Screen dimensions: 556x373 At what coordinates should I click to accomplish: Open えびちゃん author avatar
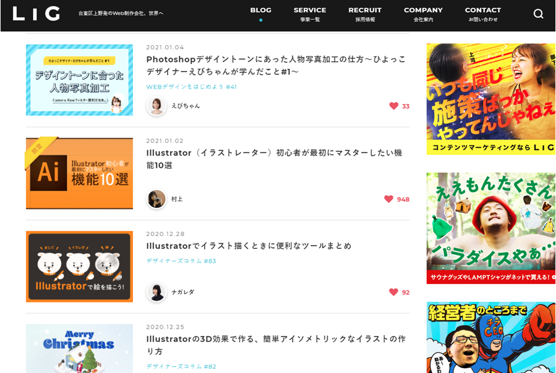[157, 106]
